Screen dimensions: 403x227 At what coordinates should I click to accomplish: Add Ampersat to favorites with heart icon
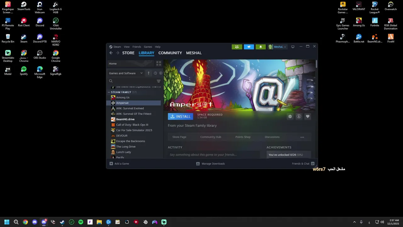pos(308,116)
